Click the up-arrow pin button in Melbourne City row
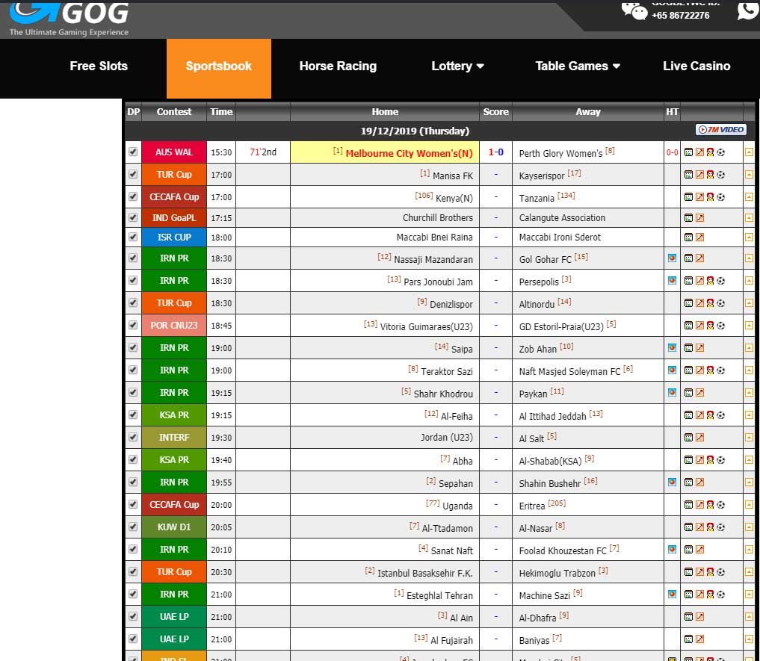760x661 pixels. coord(749,152)
